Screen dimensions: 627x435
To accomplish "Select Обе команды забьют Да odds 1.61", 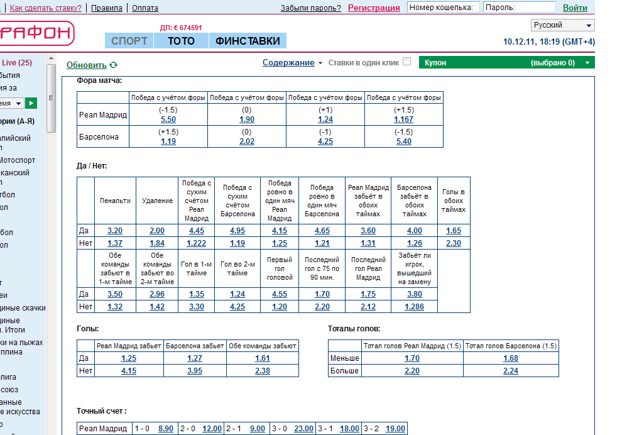I will (x=263, y=358).
